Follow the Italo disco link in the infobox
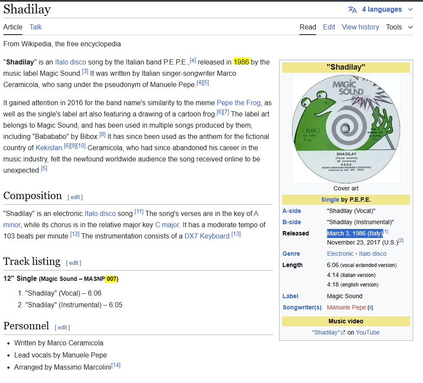This screenshot has width=423, height=383. [x=372, y=254]
